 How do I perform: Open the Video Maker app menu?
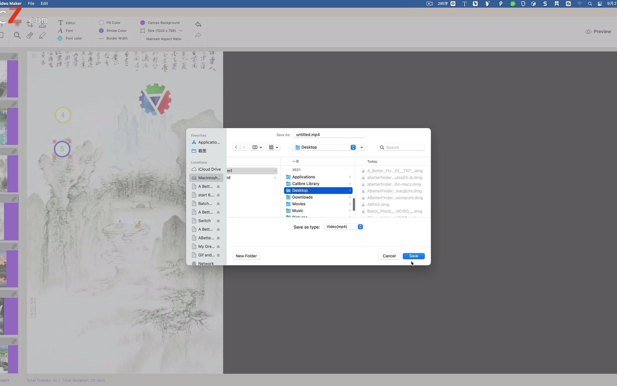point(11,4)
